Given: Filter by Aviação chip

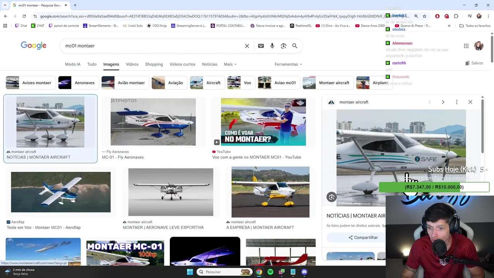Looking at the screenshot, I should coord(169,83).
